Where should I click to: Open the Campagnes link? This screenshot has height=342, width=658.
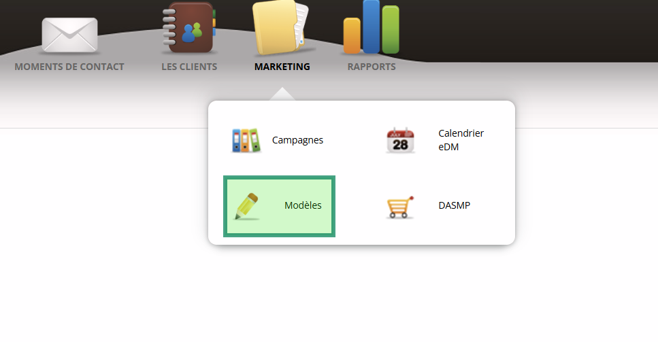pos(297,140)
